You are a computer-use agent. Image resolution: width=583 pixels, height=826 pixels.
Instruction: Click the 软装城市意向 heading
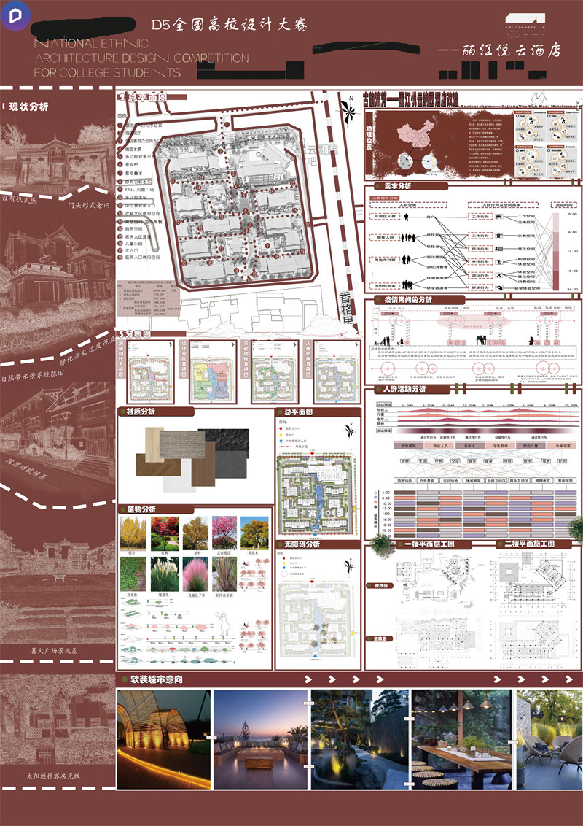(x=154, y=680)
